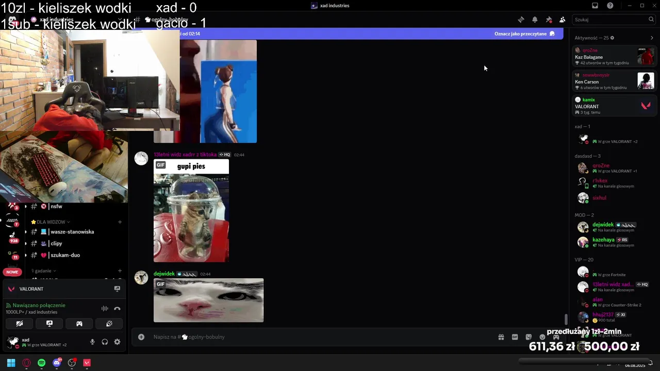Open hhuj2137 member entry

[615, 317]
